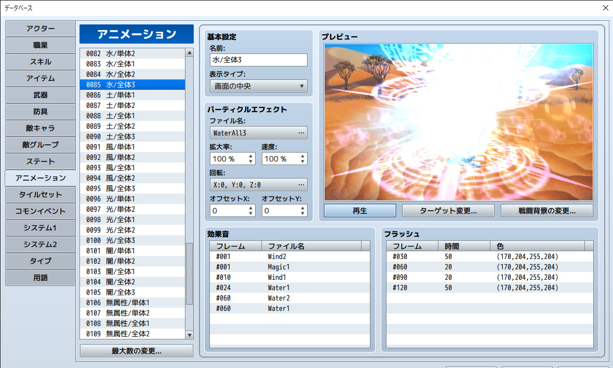Click the scrollbar down arrow in the animation list
This screenshot has width=613, height=368.
click(188, 334)
